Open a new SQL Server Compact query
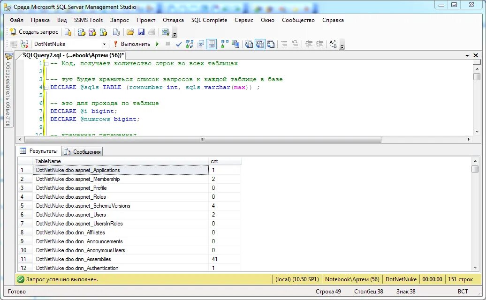This screenshot has width=486, height=300. 116,32
